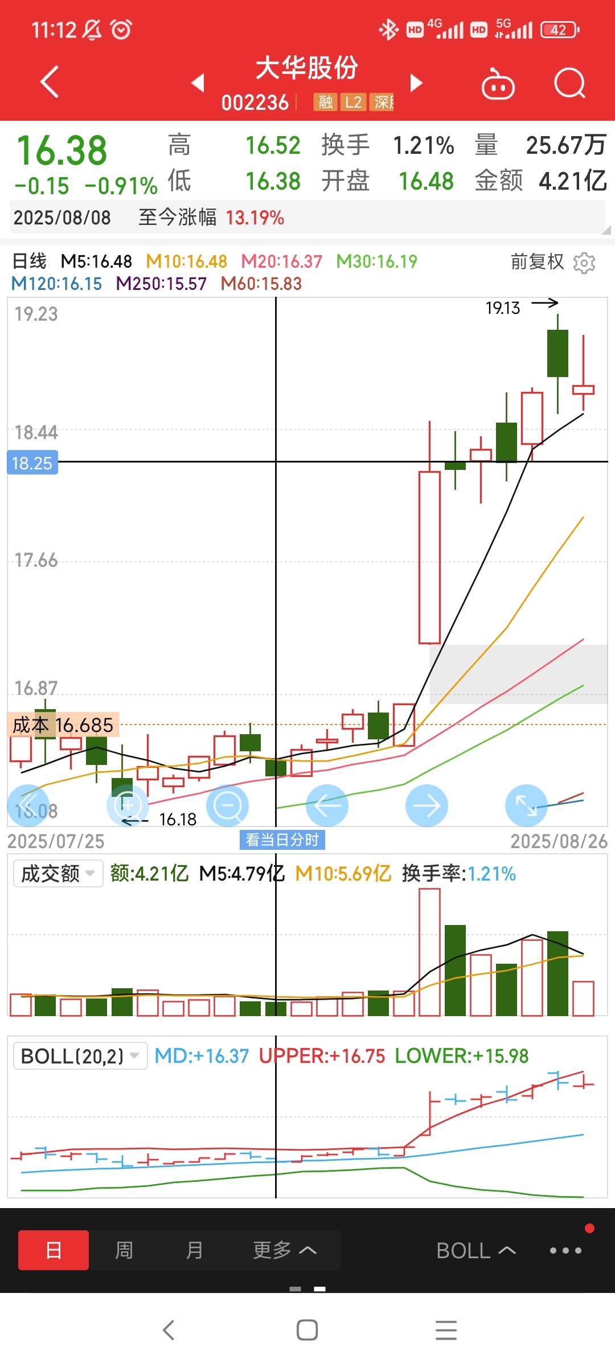Move crosshair left with arrow button
Image resolution: width=615 pixels, height=1367 pixels.
pyautogui.click(x=327, y=805)
